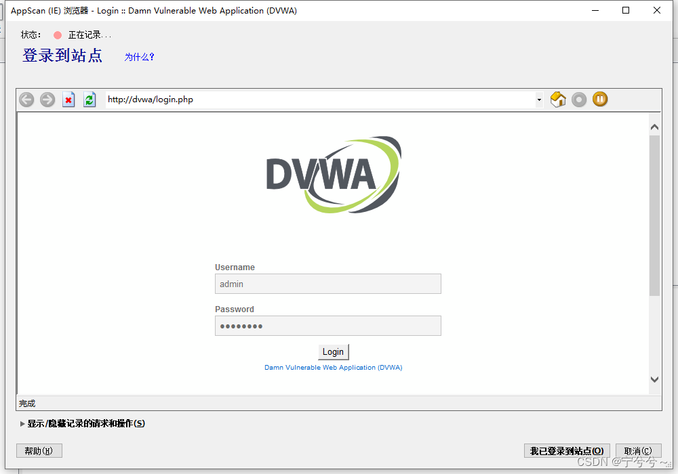
Task: Click the Username field containing admin
Action: [328, 284]
